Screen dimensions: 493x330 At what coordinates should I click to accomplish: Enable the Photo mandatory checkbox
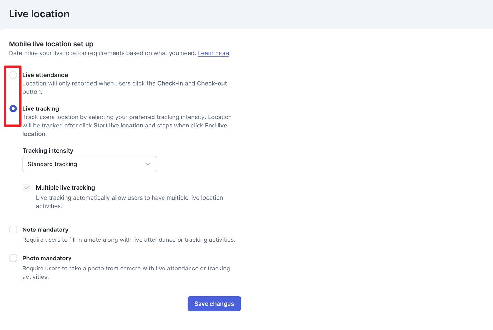click(x=13, y=258)
